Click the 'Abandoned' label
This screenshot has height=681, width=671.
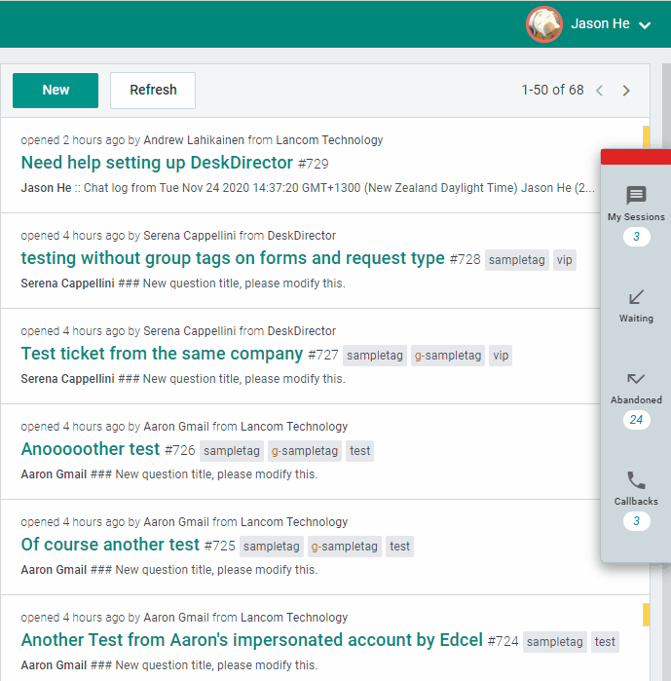click(636, 399)
